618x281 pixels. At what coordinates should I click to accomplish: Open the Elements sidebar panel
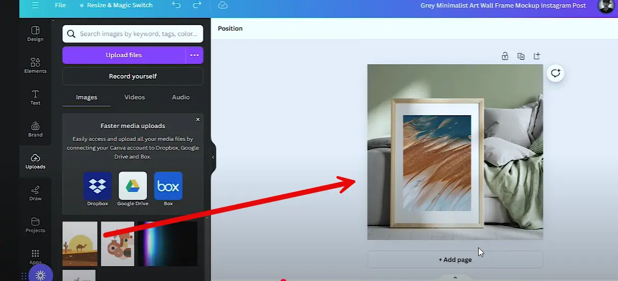(35, 65)
